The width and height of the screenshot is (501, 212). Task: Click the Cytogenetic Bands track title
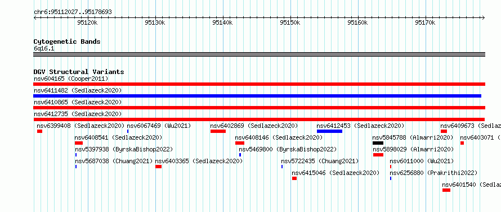67,42
